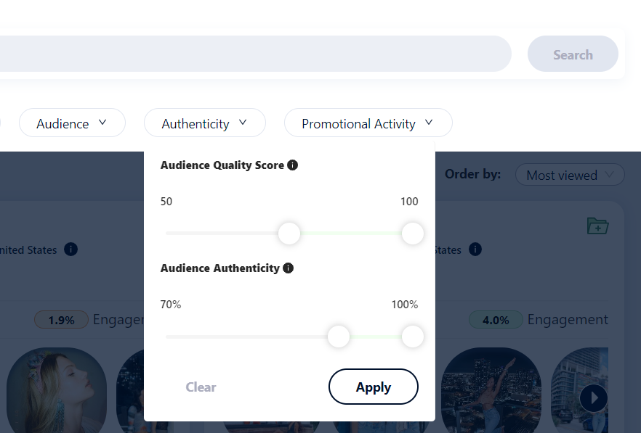Click the add-to-folder icon
The image size is (641, 433).
click(x=597, y=226)
